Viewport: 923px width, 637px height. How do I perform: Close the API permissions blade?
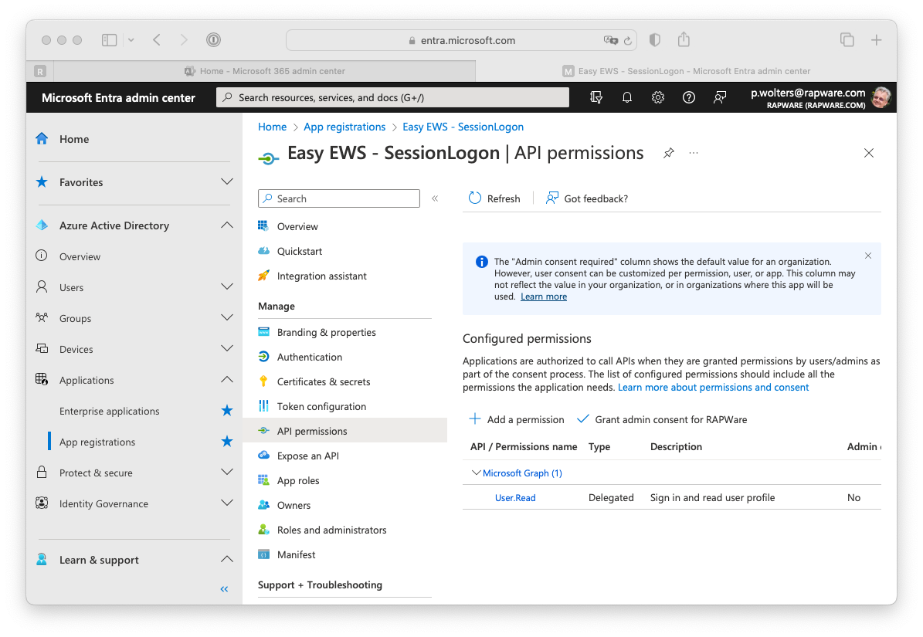point(868,153)
